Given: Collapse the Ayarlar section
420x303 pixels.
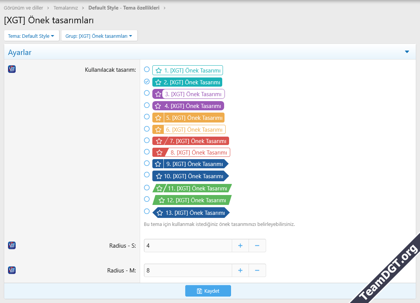Looking at the screenshot, I should 407,52.
